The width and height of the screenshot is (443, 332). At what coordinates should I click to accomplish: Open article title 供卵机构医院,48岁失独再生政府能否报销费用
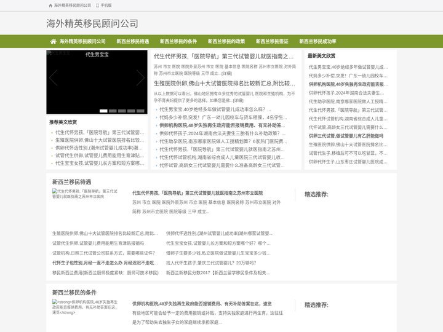pos(202,304)
